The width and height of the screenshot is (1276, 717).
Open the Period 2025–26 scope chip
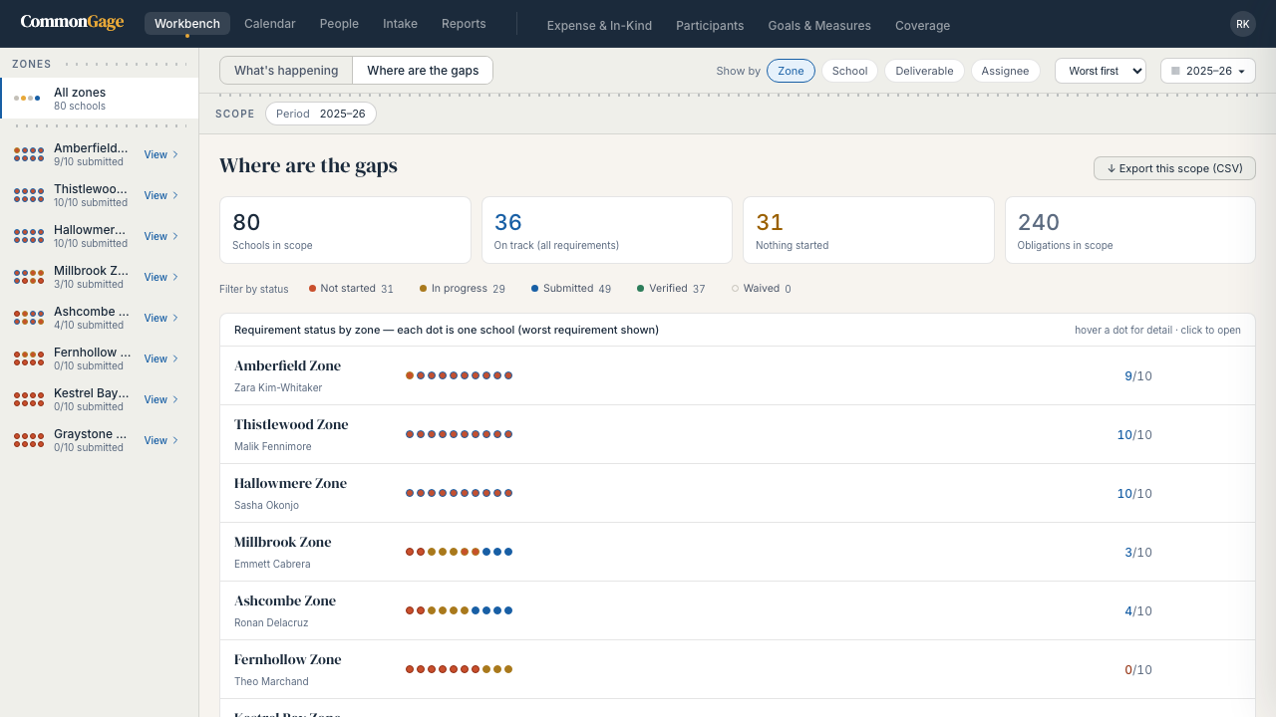(321, 114)
